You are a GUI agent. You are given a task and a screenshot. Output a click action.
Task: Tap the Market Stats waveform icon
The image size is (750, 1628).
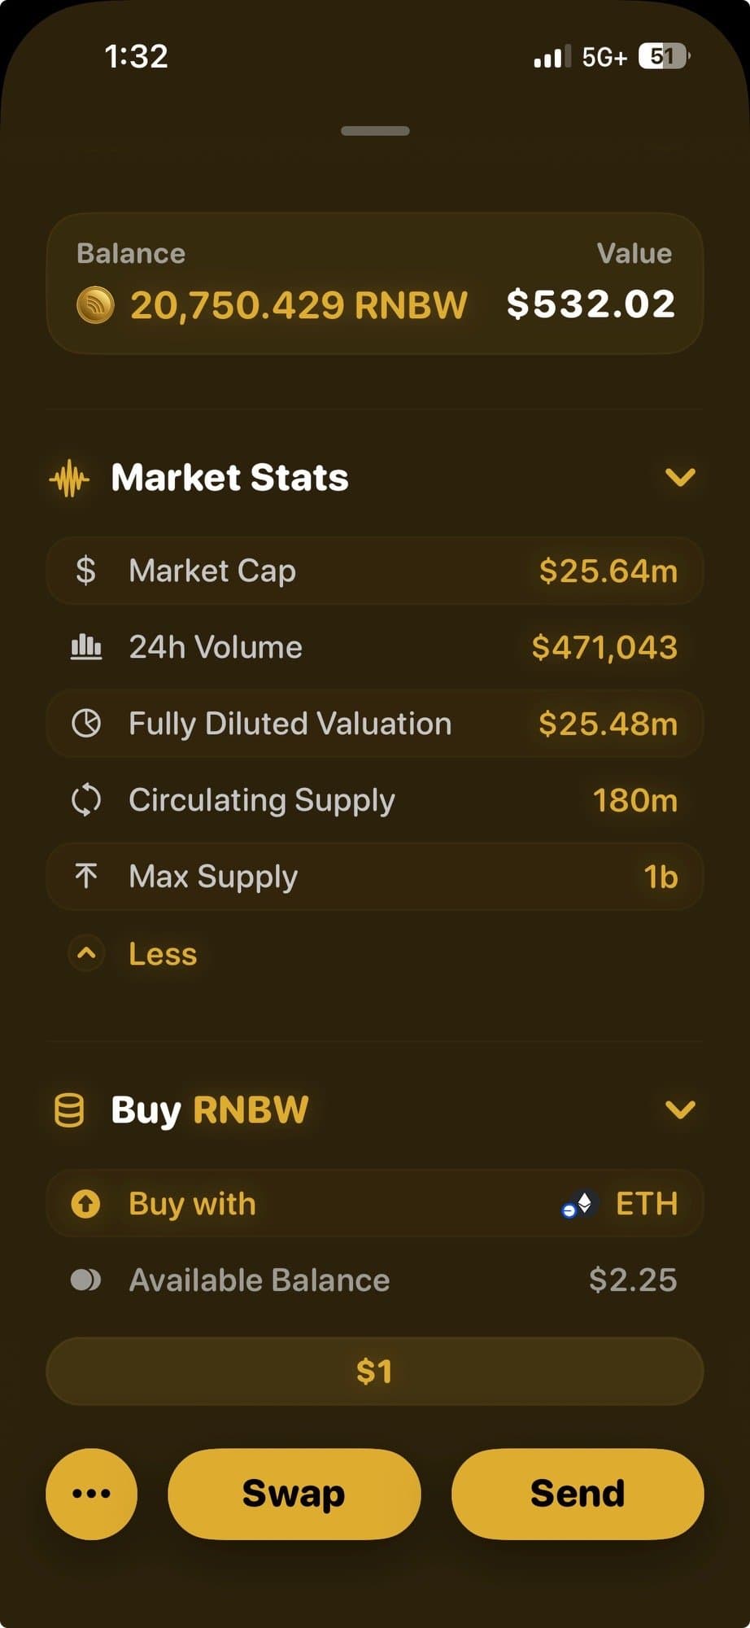69,479
